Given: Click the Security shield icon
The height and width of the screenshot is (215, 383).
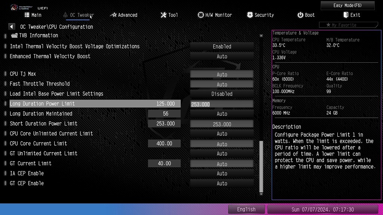Looking at the screenshot, I should click(250, 15).
